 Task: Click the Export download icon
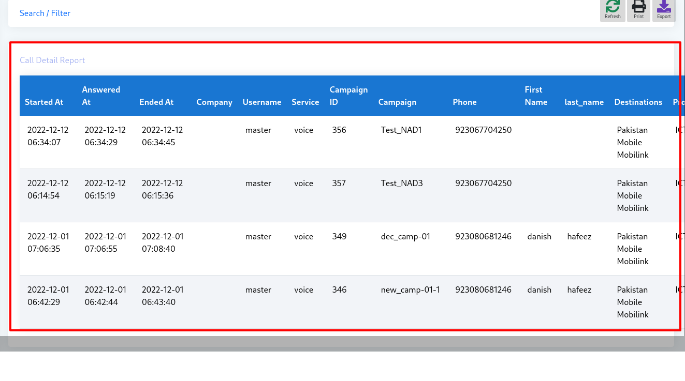point(664,10)
